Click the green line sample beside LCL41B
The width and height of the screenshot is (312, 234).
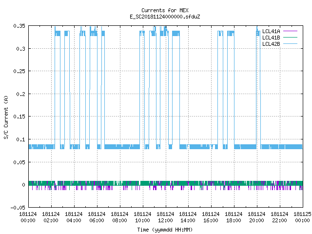pyautogui.click(x=290, y=37)
